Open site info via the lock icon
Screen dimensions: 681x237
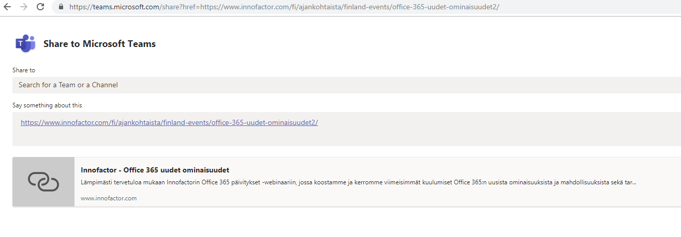click(61, 7)
